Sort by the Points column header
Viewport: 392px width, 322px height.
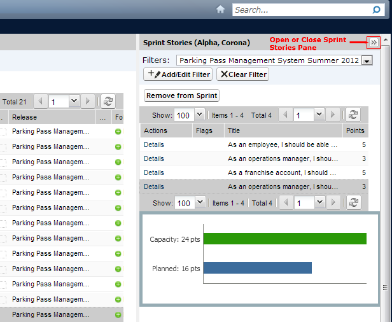pyautogui.click(x=355, y=130)
